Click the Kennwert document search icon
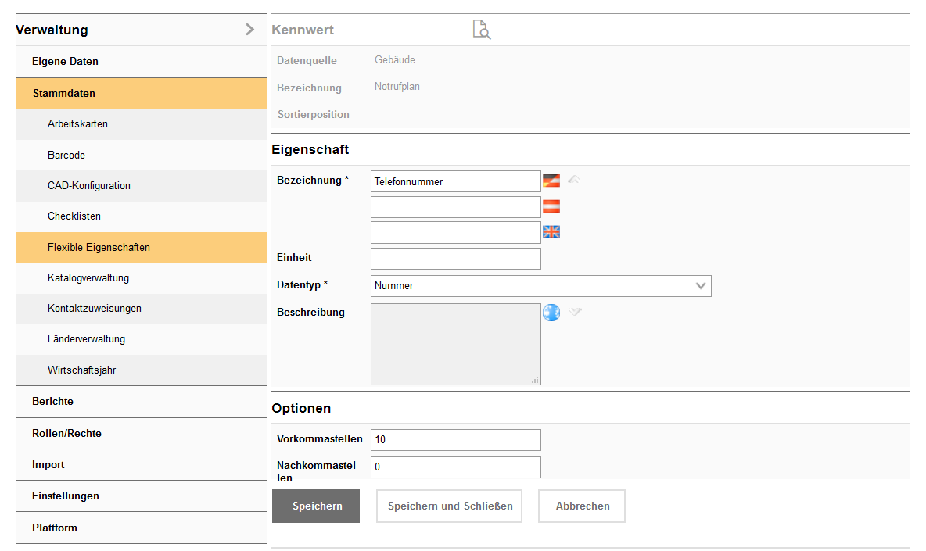This screenshot has width=926, height=551. [x=482, y=30]
